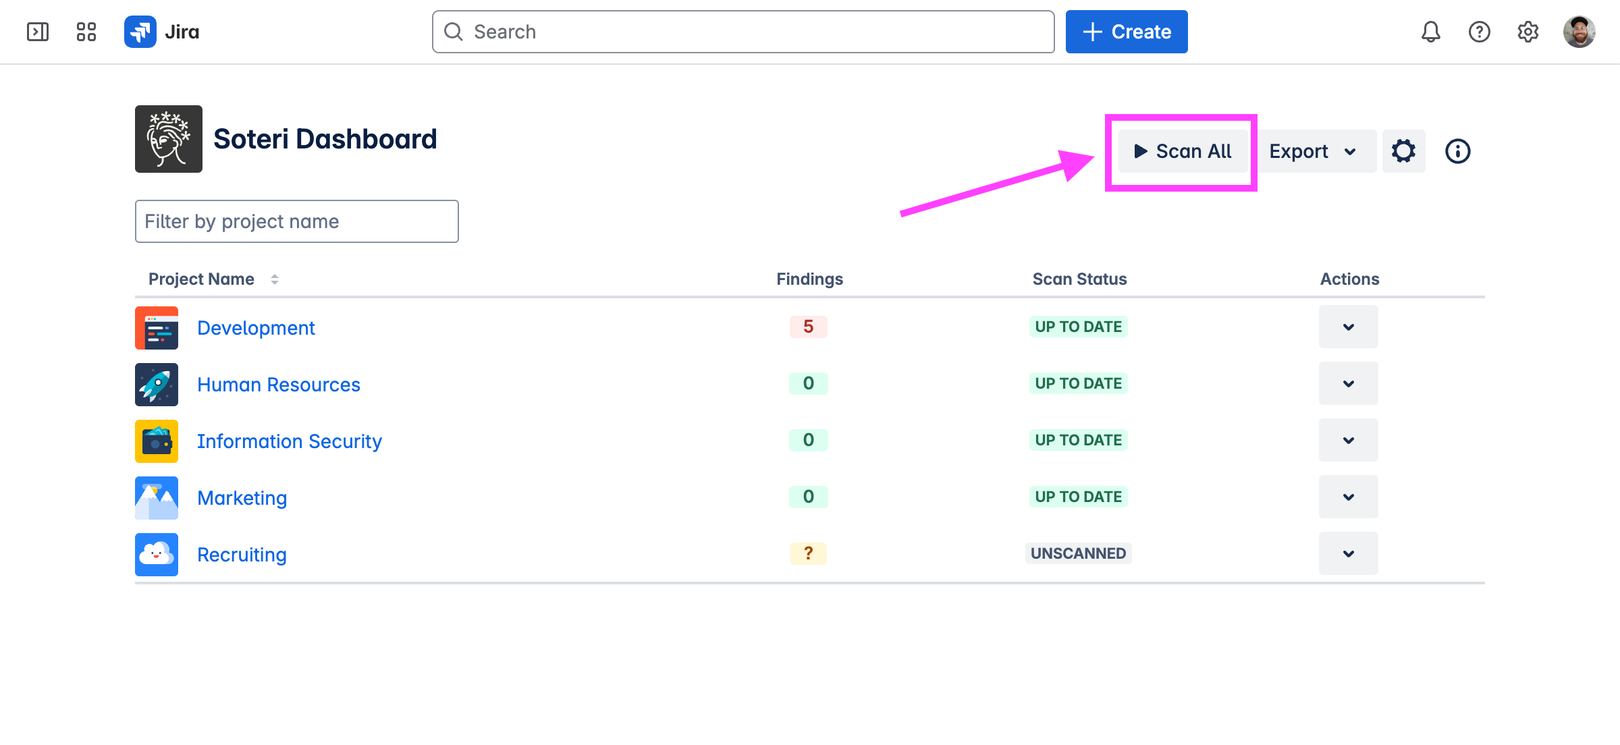Screen dimensions: 1620x745
Task: Expand actions dropdown for Marketing
Action: tap(1348, 497)
